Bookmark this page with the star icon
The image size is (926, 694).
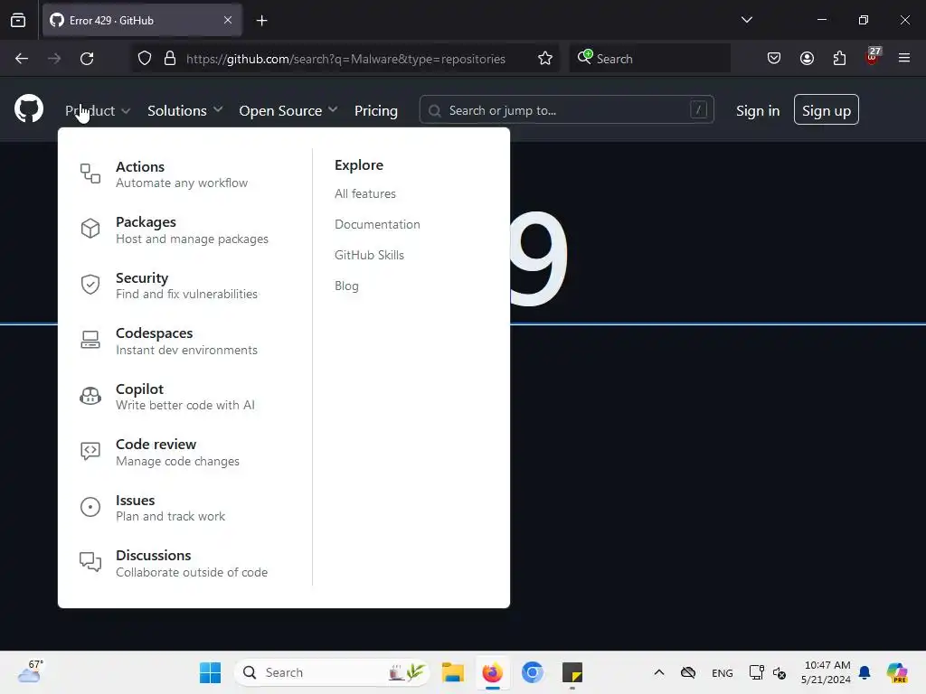(x=545, y=59)
